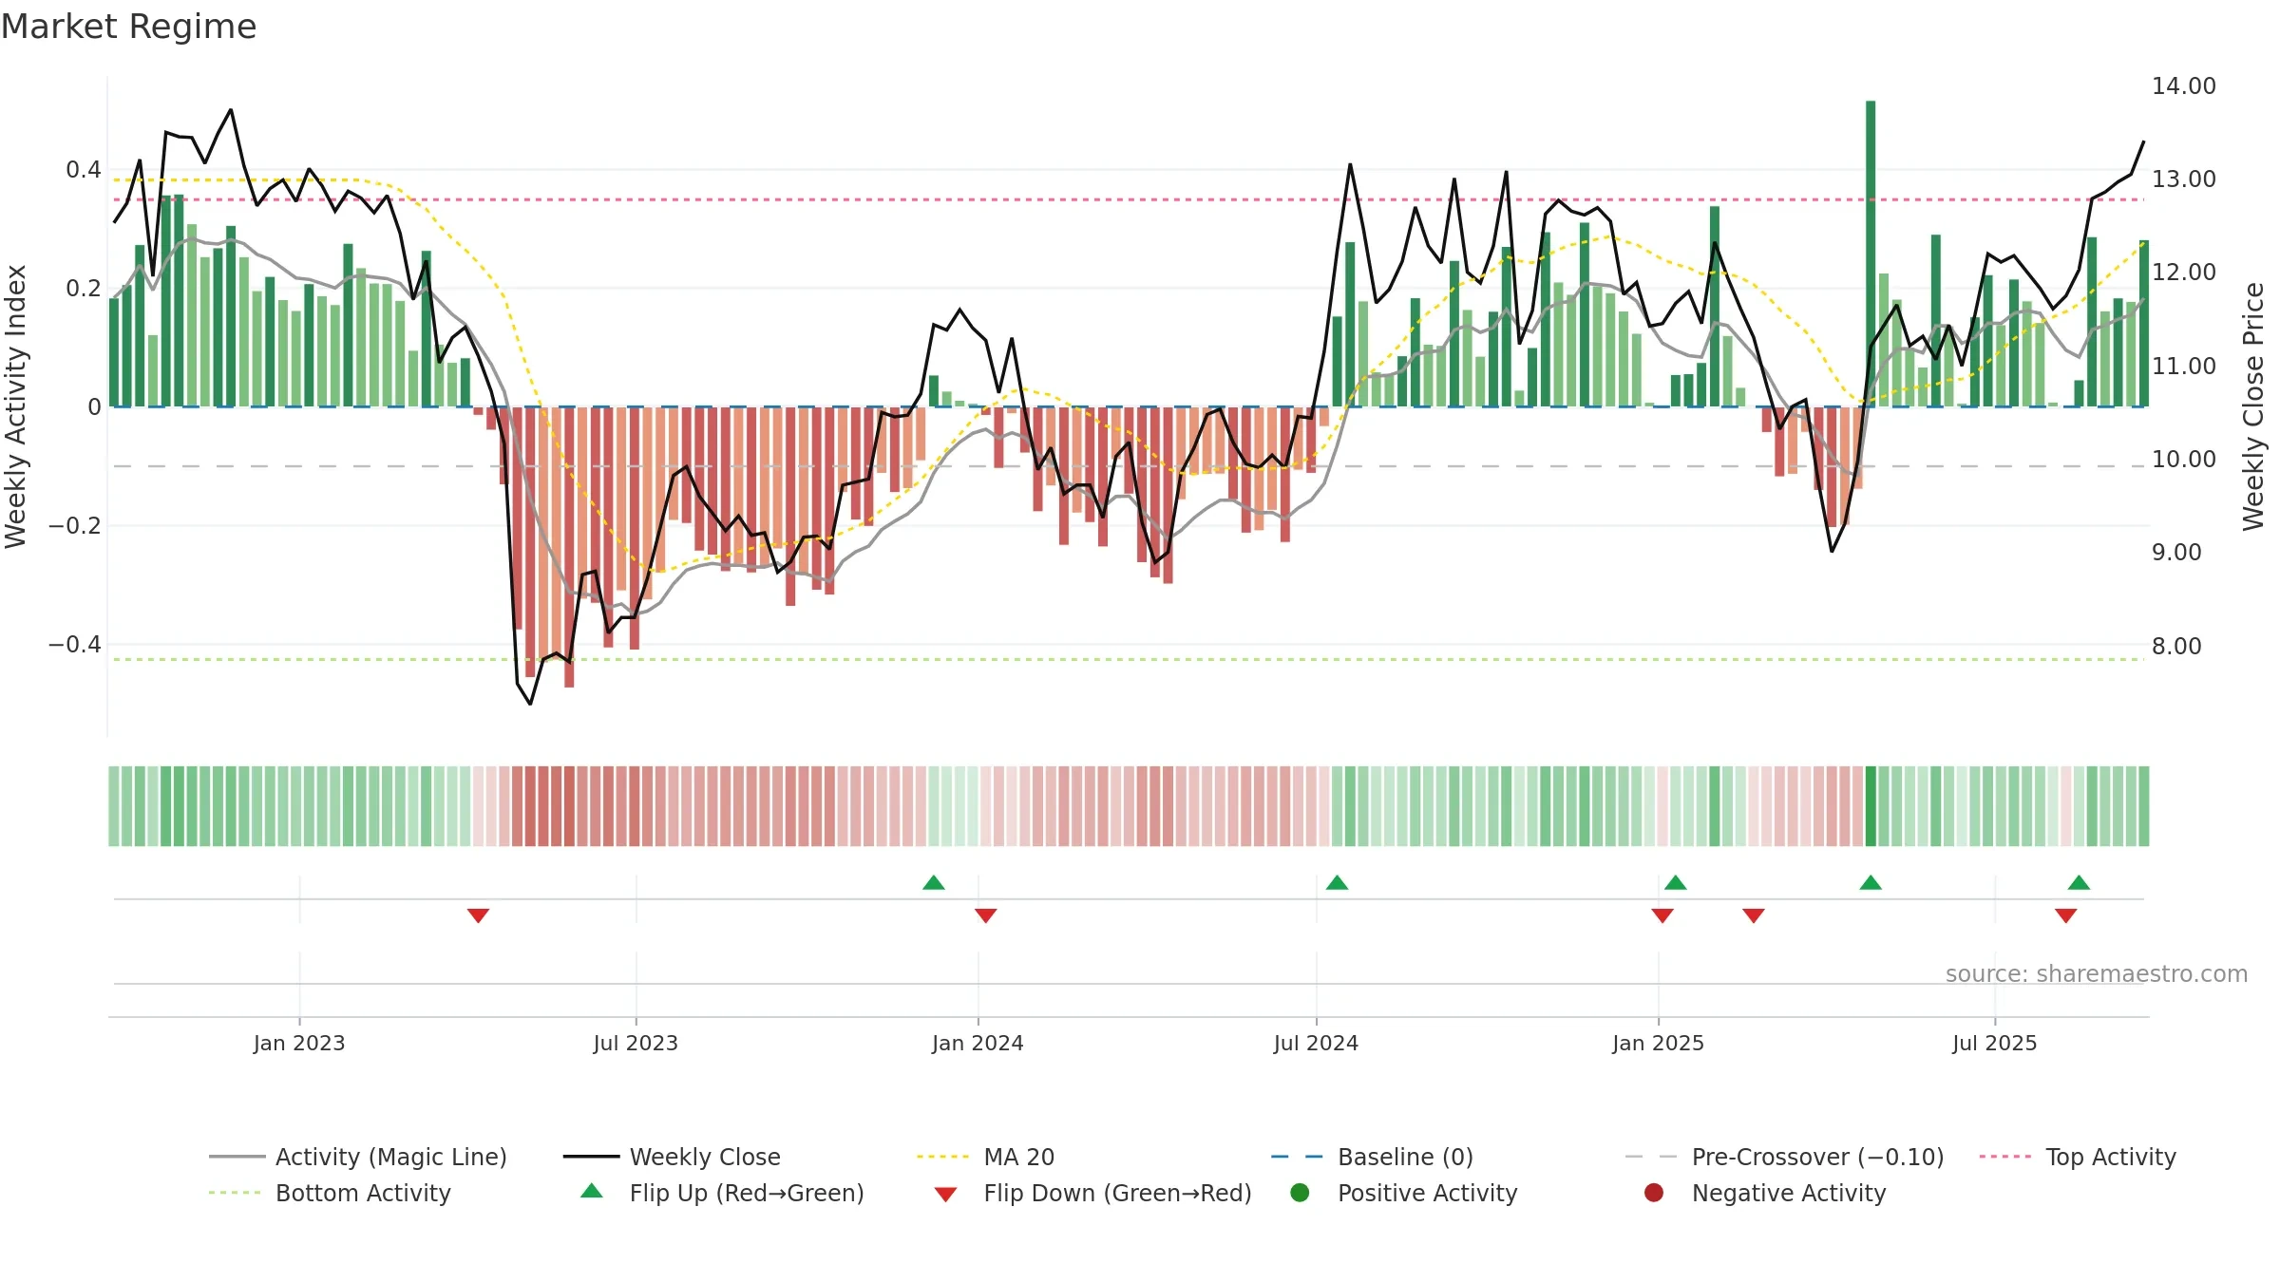Click the Weekly Activity Index axis title
The image size is (2280, 1282).
(16, 406)
